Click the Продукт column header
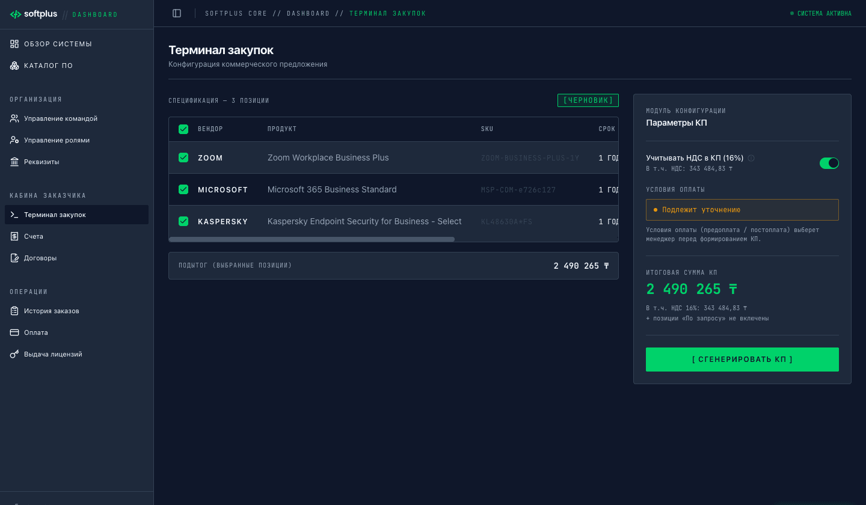866x505 pixels. coord(282,129)
